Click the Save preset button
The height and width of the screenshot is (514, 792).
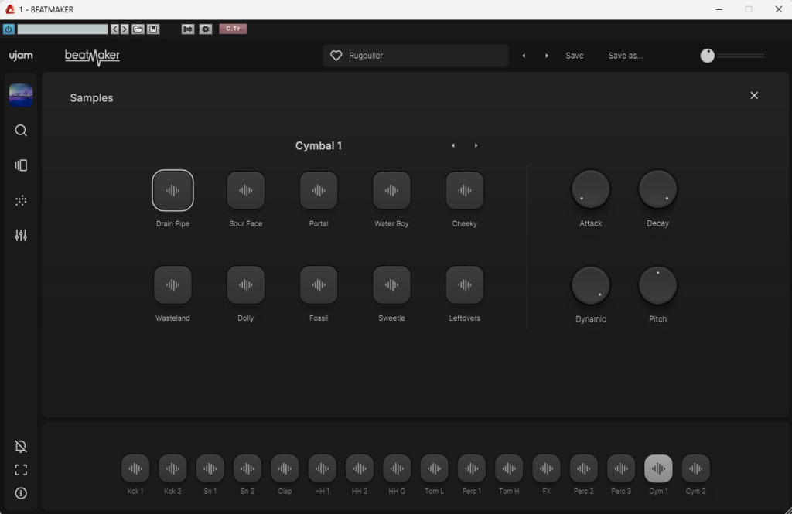tap(575, 56)
